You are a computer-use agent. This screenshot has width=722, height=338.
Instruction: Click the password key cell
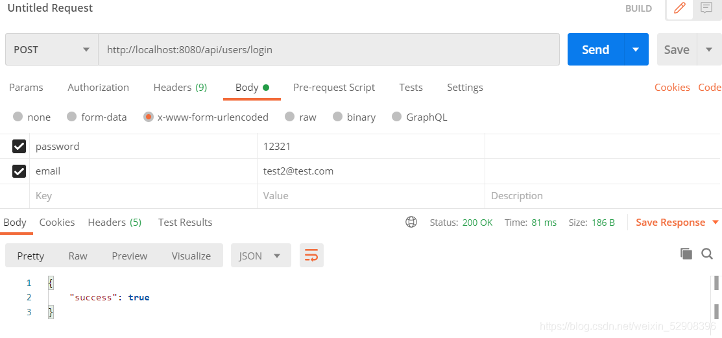click(x=143, y=147)
